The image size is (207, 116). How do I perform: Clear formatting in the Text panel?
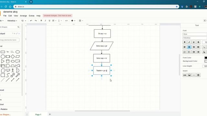204,52
